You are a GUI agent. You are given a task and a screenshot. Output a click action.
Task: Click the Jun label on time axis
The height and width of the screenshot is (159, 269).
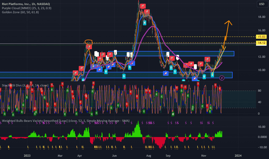[114, 156]
